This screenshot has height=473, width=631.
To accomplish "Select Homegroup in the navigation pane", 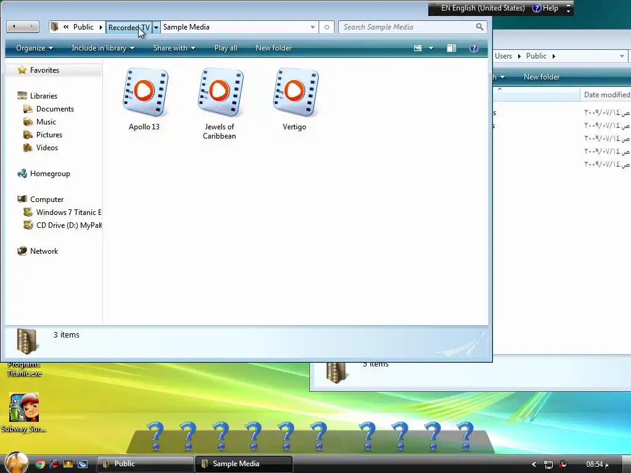I will click(50, 173).
